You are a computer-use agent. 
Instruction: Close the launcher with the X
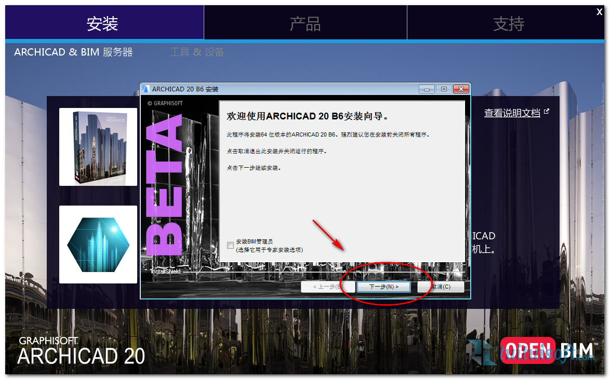click(600, 12)
